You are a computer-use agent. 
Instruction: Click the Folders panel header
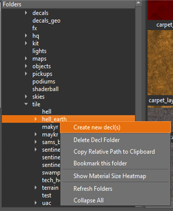click(x=69, y=4)
